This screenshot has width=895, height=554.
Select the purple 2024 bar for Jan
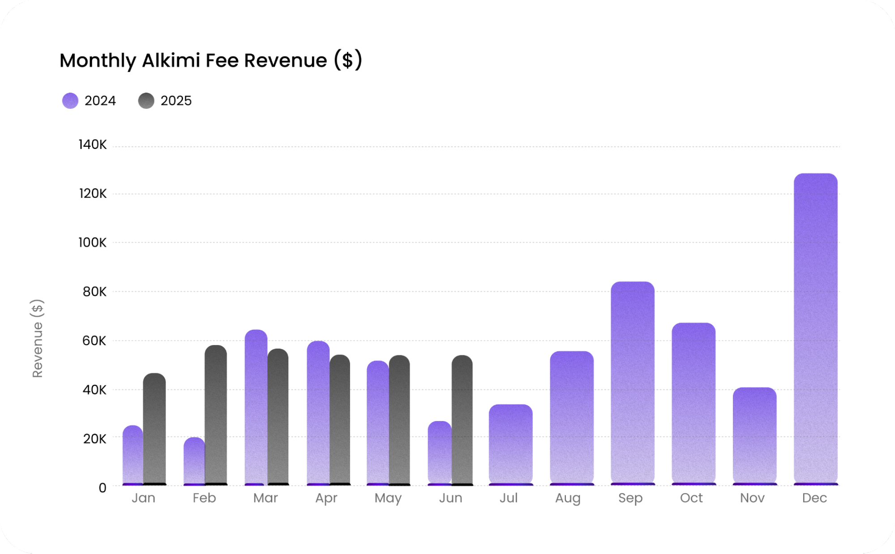tap(133, 455)
